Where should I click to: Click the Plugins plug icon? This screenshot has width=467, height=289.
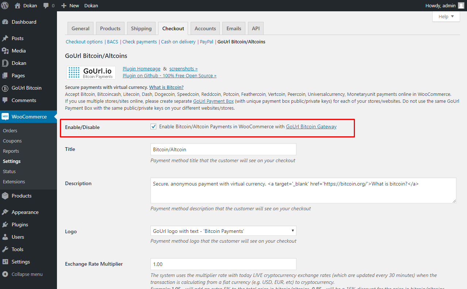pyautogui.click(x=5, y=224)
